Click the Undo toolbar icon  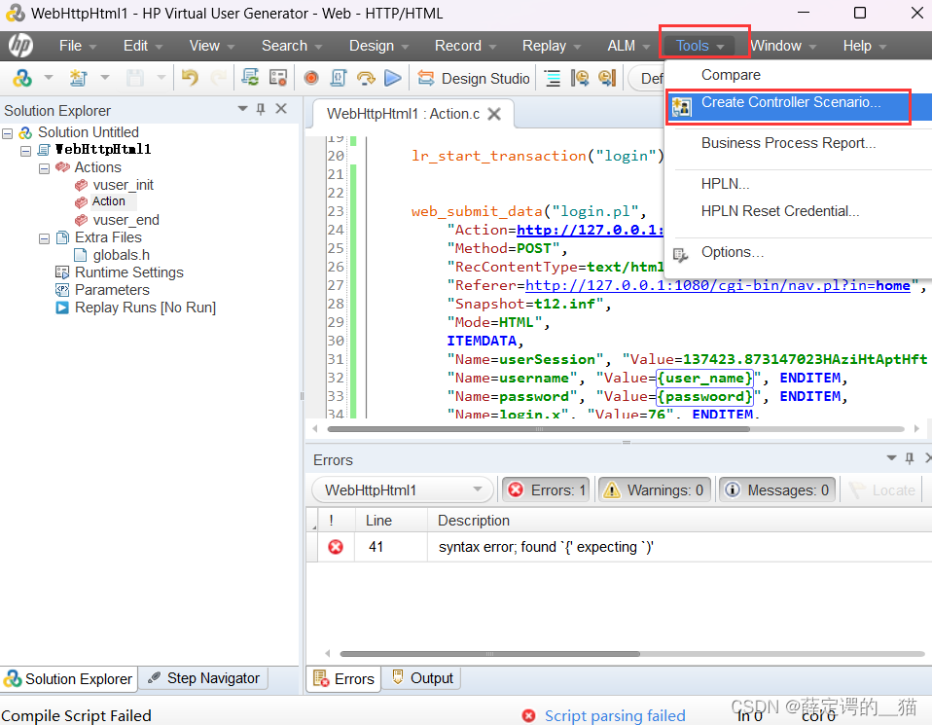coord(190,78)
